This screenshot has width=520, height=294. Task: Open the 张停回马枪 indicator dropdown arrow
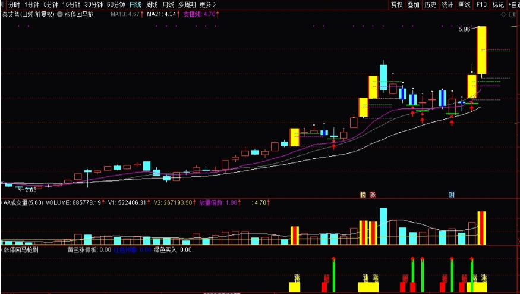(x=60, y=14)
